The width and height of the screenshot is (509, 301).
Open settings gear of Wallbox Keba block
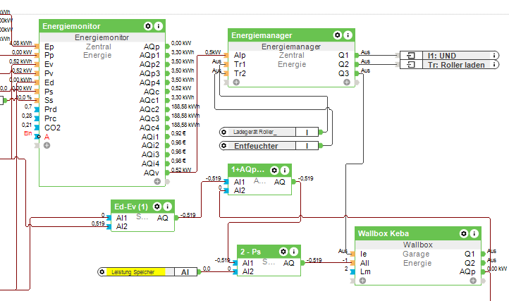coord(464,233)
